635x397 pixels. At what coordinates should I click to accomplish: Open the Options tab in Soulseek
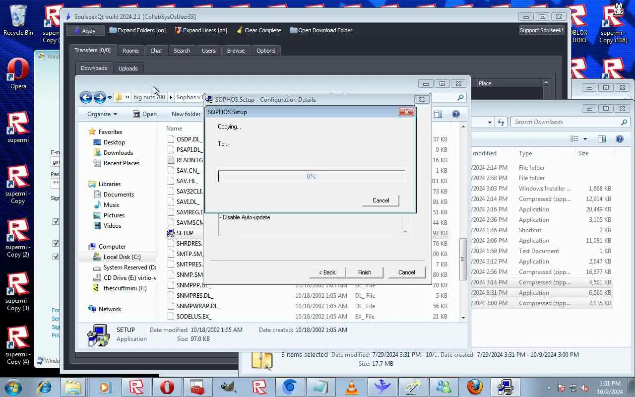tap(266, 51)
